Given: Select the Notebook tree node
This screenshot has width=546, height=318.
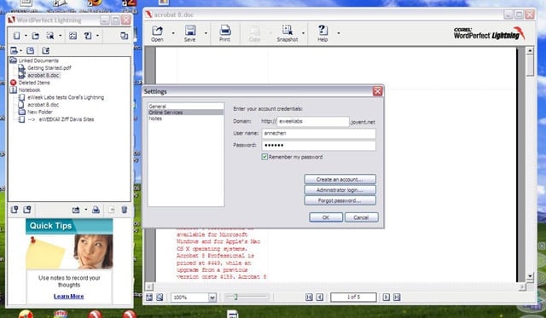Looking at the screenshot, I should tap(29, 90).
